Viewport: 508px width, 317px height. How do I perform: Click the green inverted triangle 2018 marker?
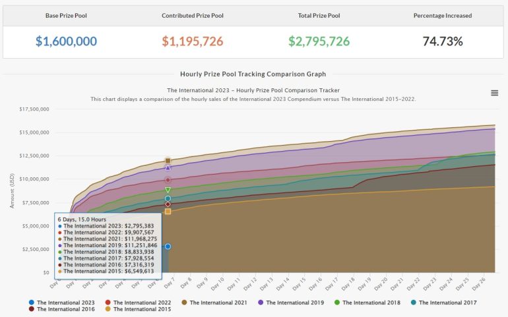[168, 190]
